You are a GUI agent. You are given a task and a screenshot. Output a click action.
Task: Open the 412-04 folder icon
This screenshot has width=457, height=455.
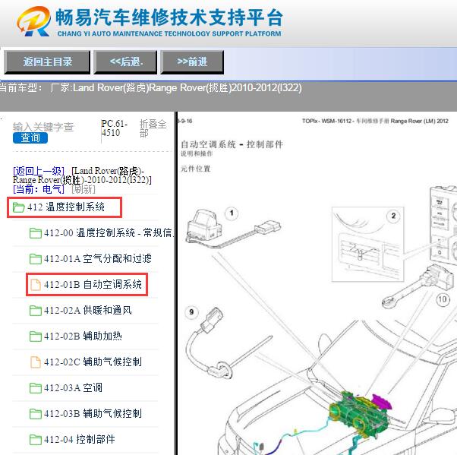(x=36, y=440)
